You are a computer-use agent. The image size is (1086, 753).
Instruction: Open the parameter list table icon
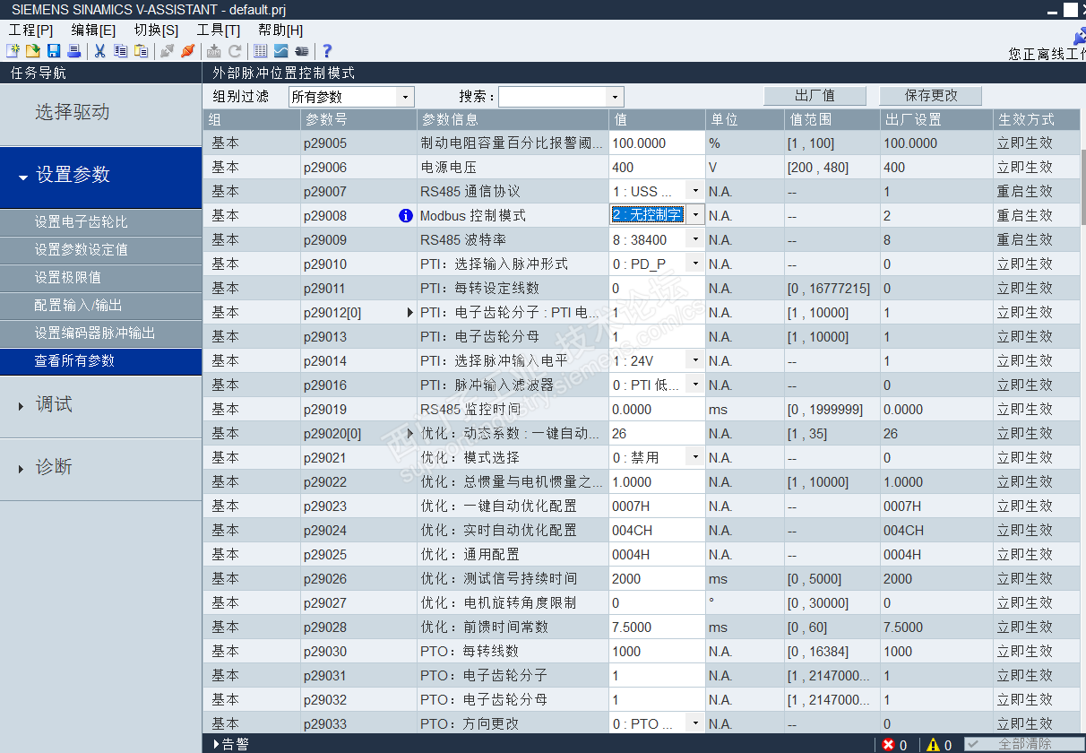[x=261, y=51]
